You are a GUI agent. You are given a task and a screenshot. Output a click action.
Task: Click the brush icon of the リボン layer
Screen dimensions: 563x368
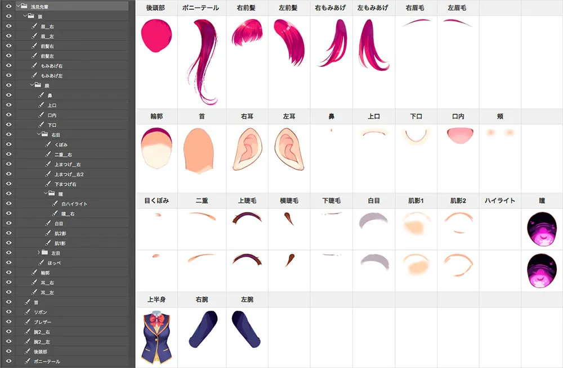(27, 312)
